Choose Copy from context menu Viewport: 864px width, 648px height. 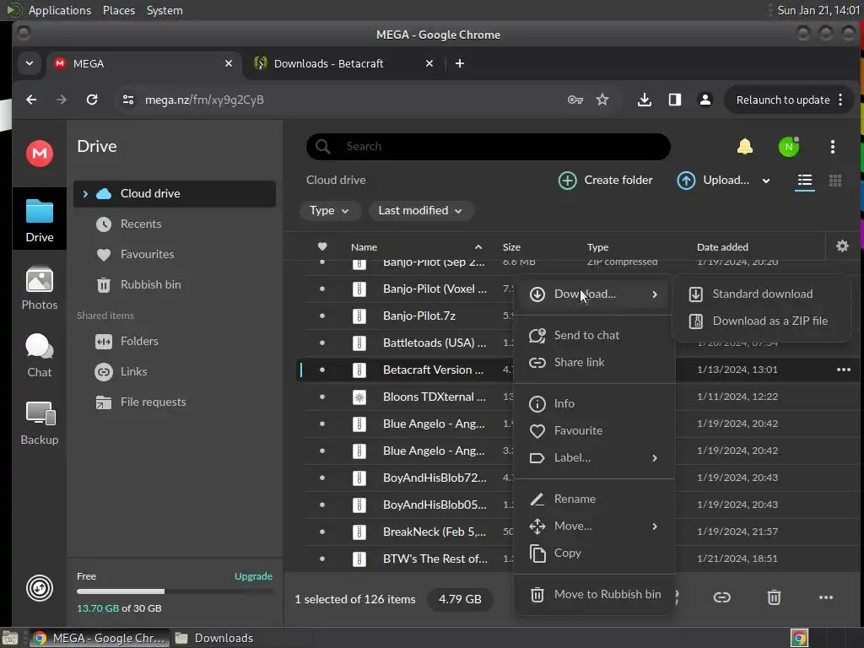click(x=594, y=553)
